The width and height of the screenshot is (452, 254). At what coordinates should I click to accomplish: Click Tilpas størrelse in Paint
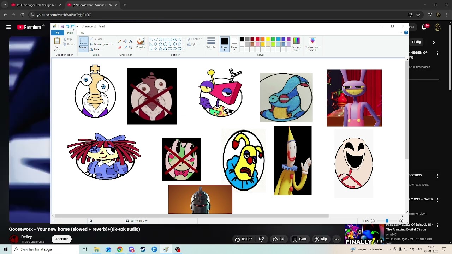pos(102,44)
